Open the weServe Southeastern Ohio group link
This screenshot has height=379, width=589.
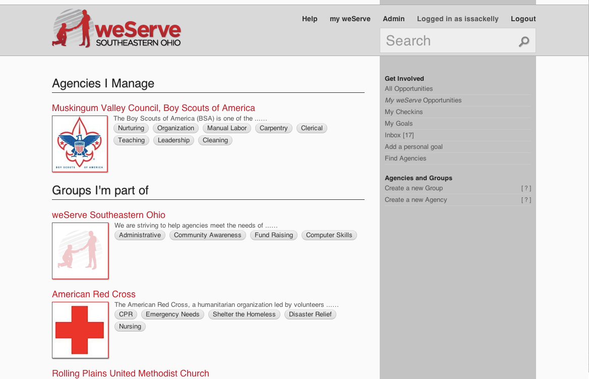coord(108,215)
